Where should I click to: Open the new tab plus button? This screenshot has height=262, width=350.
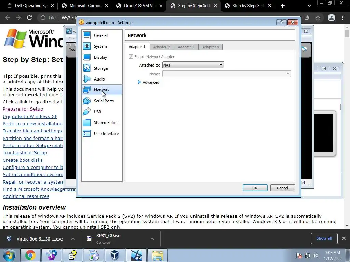283,6
